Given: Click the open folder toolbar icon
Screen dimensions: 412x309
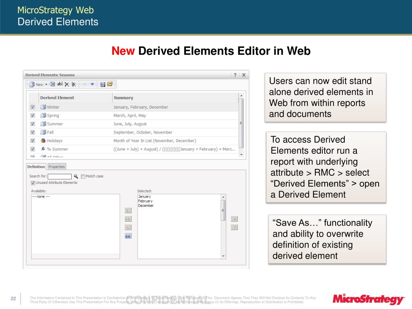Looking at the screenshot, I should pyautogui.click(x=110, y=84).
